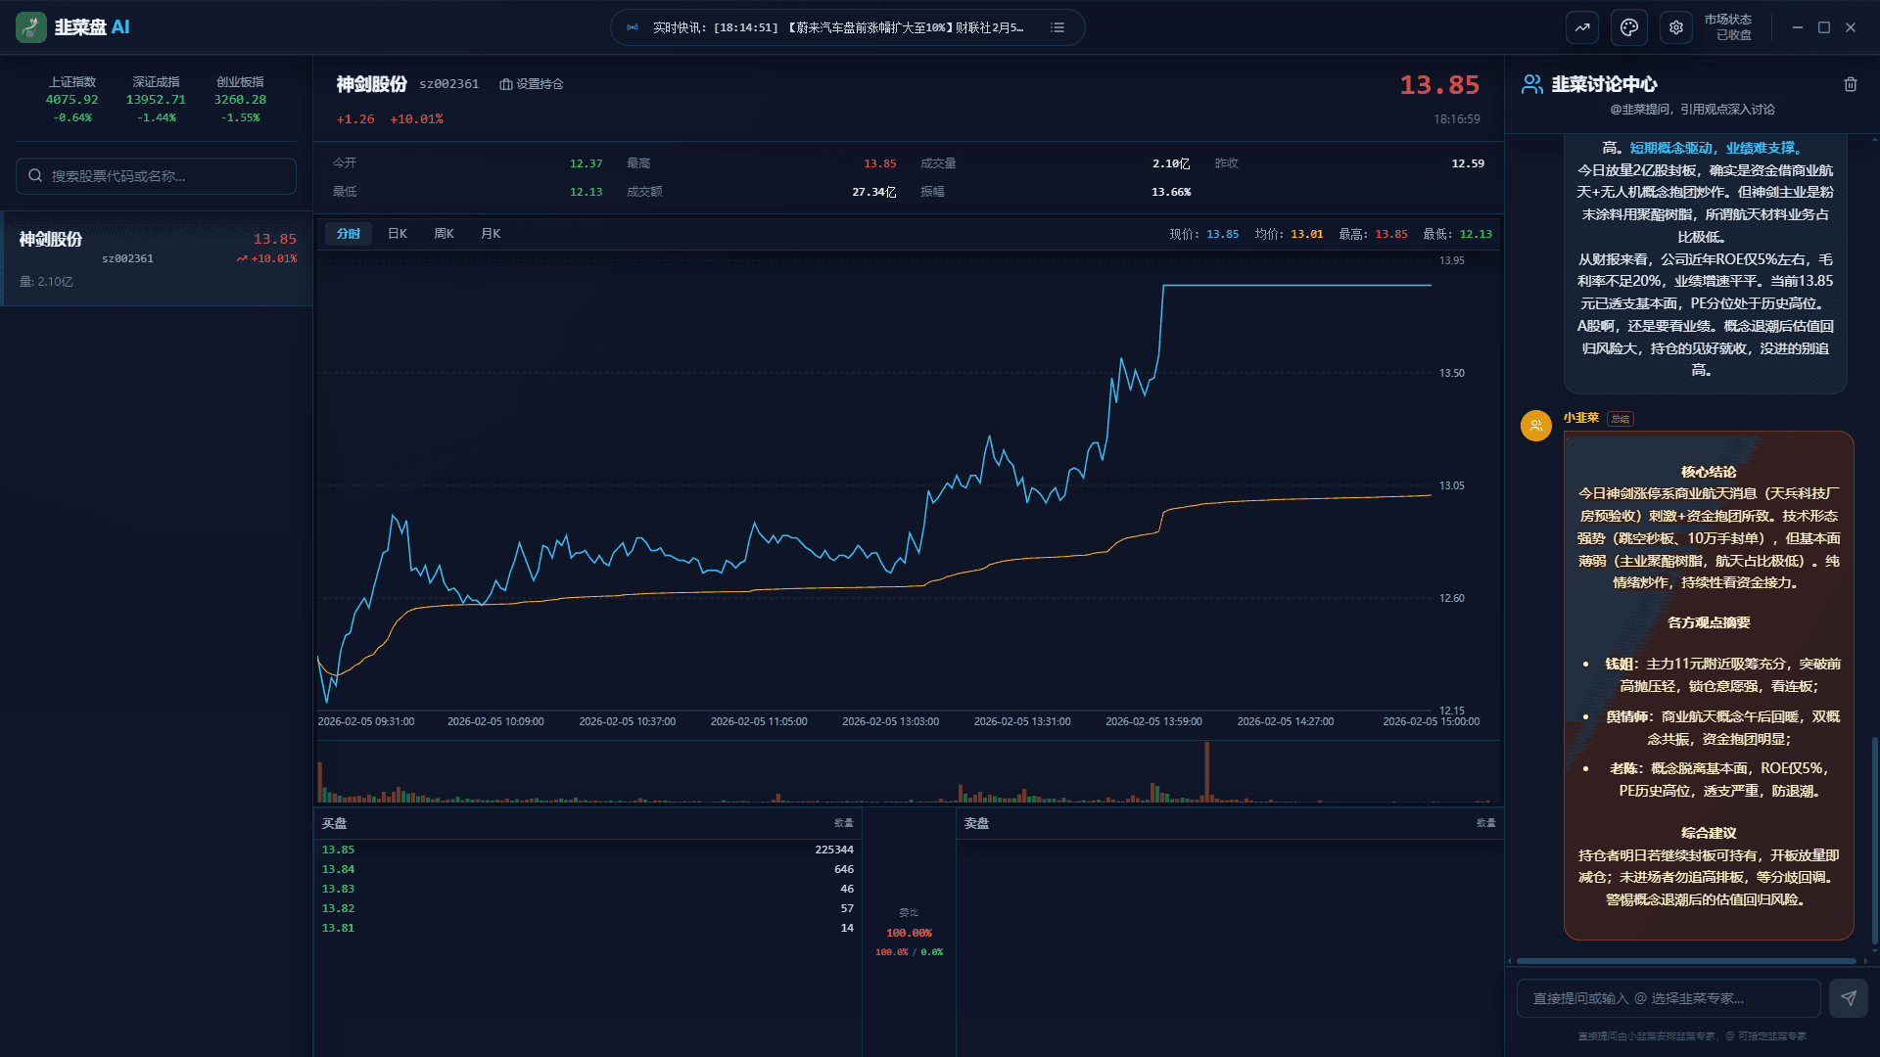
Task: Minimize the 韭菜盘 AI window
Action: [1798, 27]
